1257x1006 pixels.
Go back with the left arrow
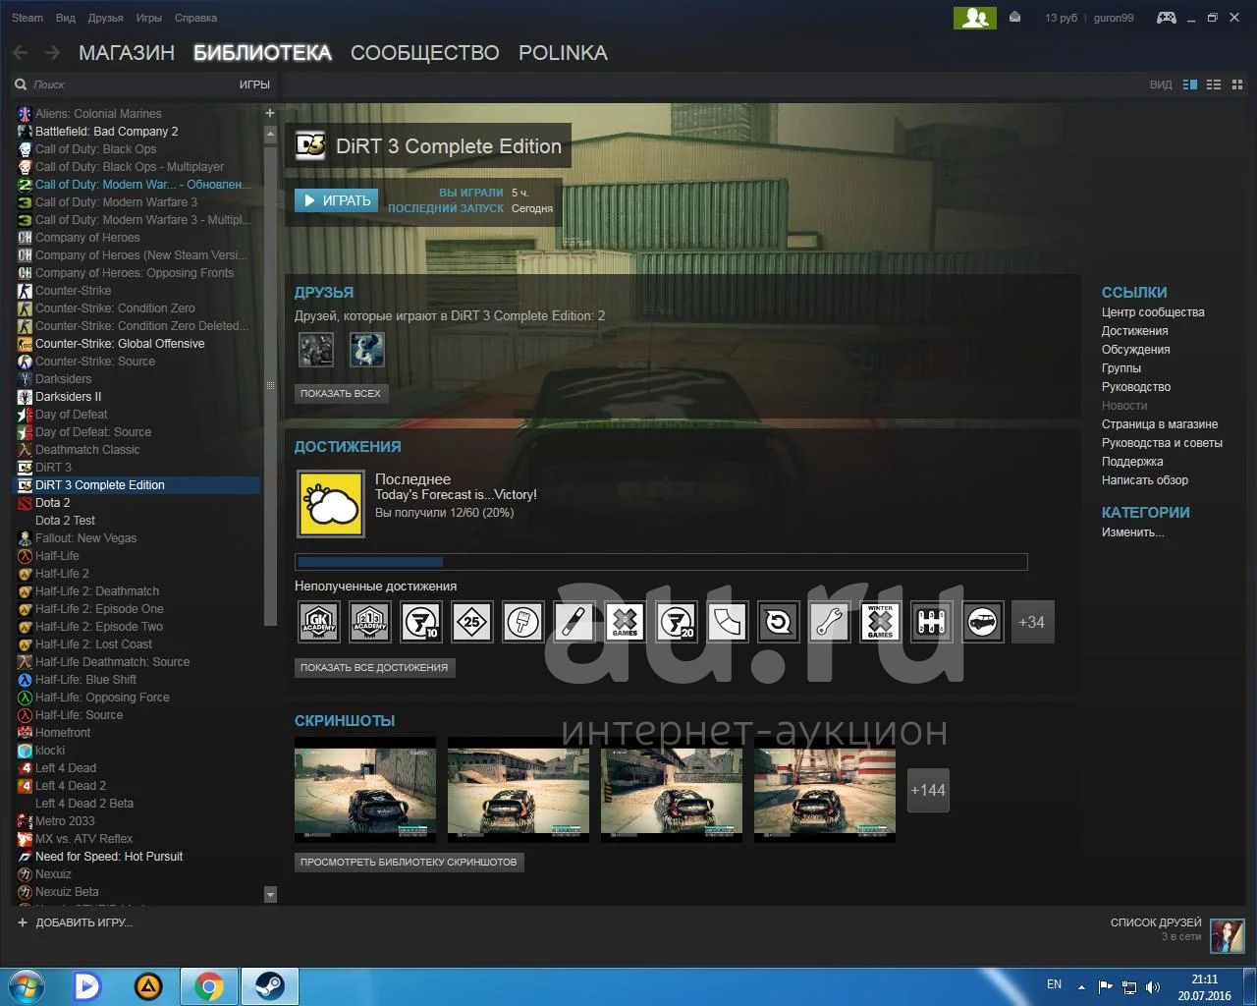(x=21, y=53)
